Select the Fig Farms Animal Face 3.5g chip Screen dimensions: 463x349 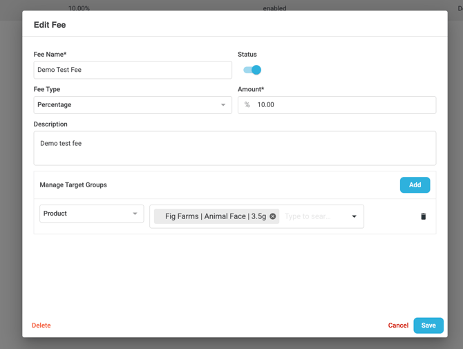[215, 216]
